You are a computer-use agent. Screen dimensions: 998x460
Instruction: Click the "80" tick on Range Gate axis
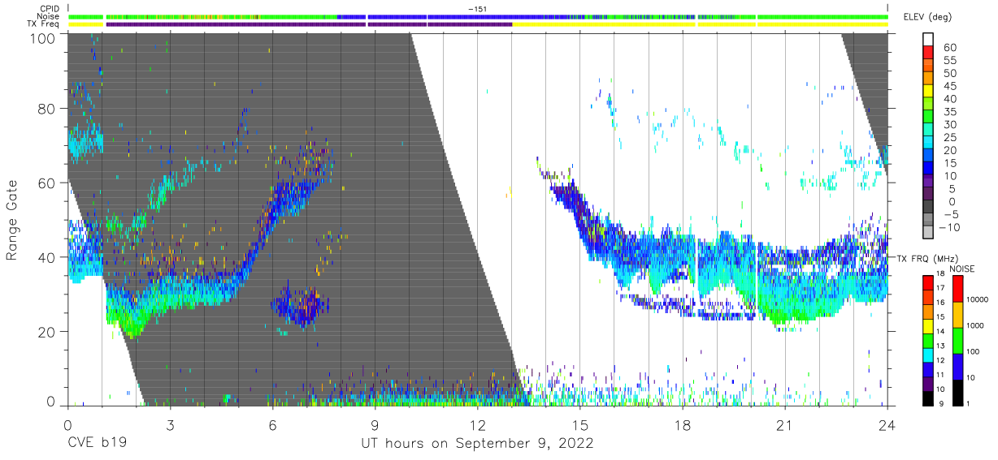47,108
